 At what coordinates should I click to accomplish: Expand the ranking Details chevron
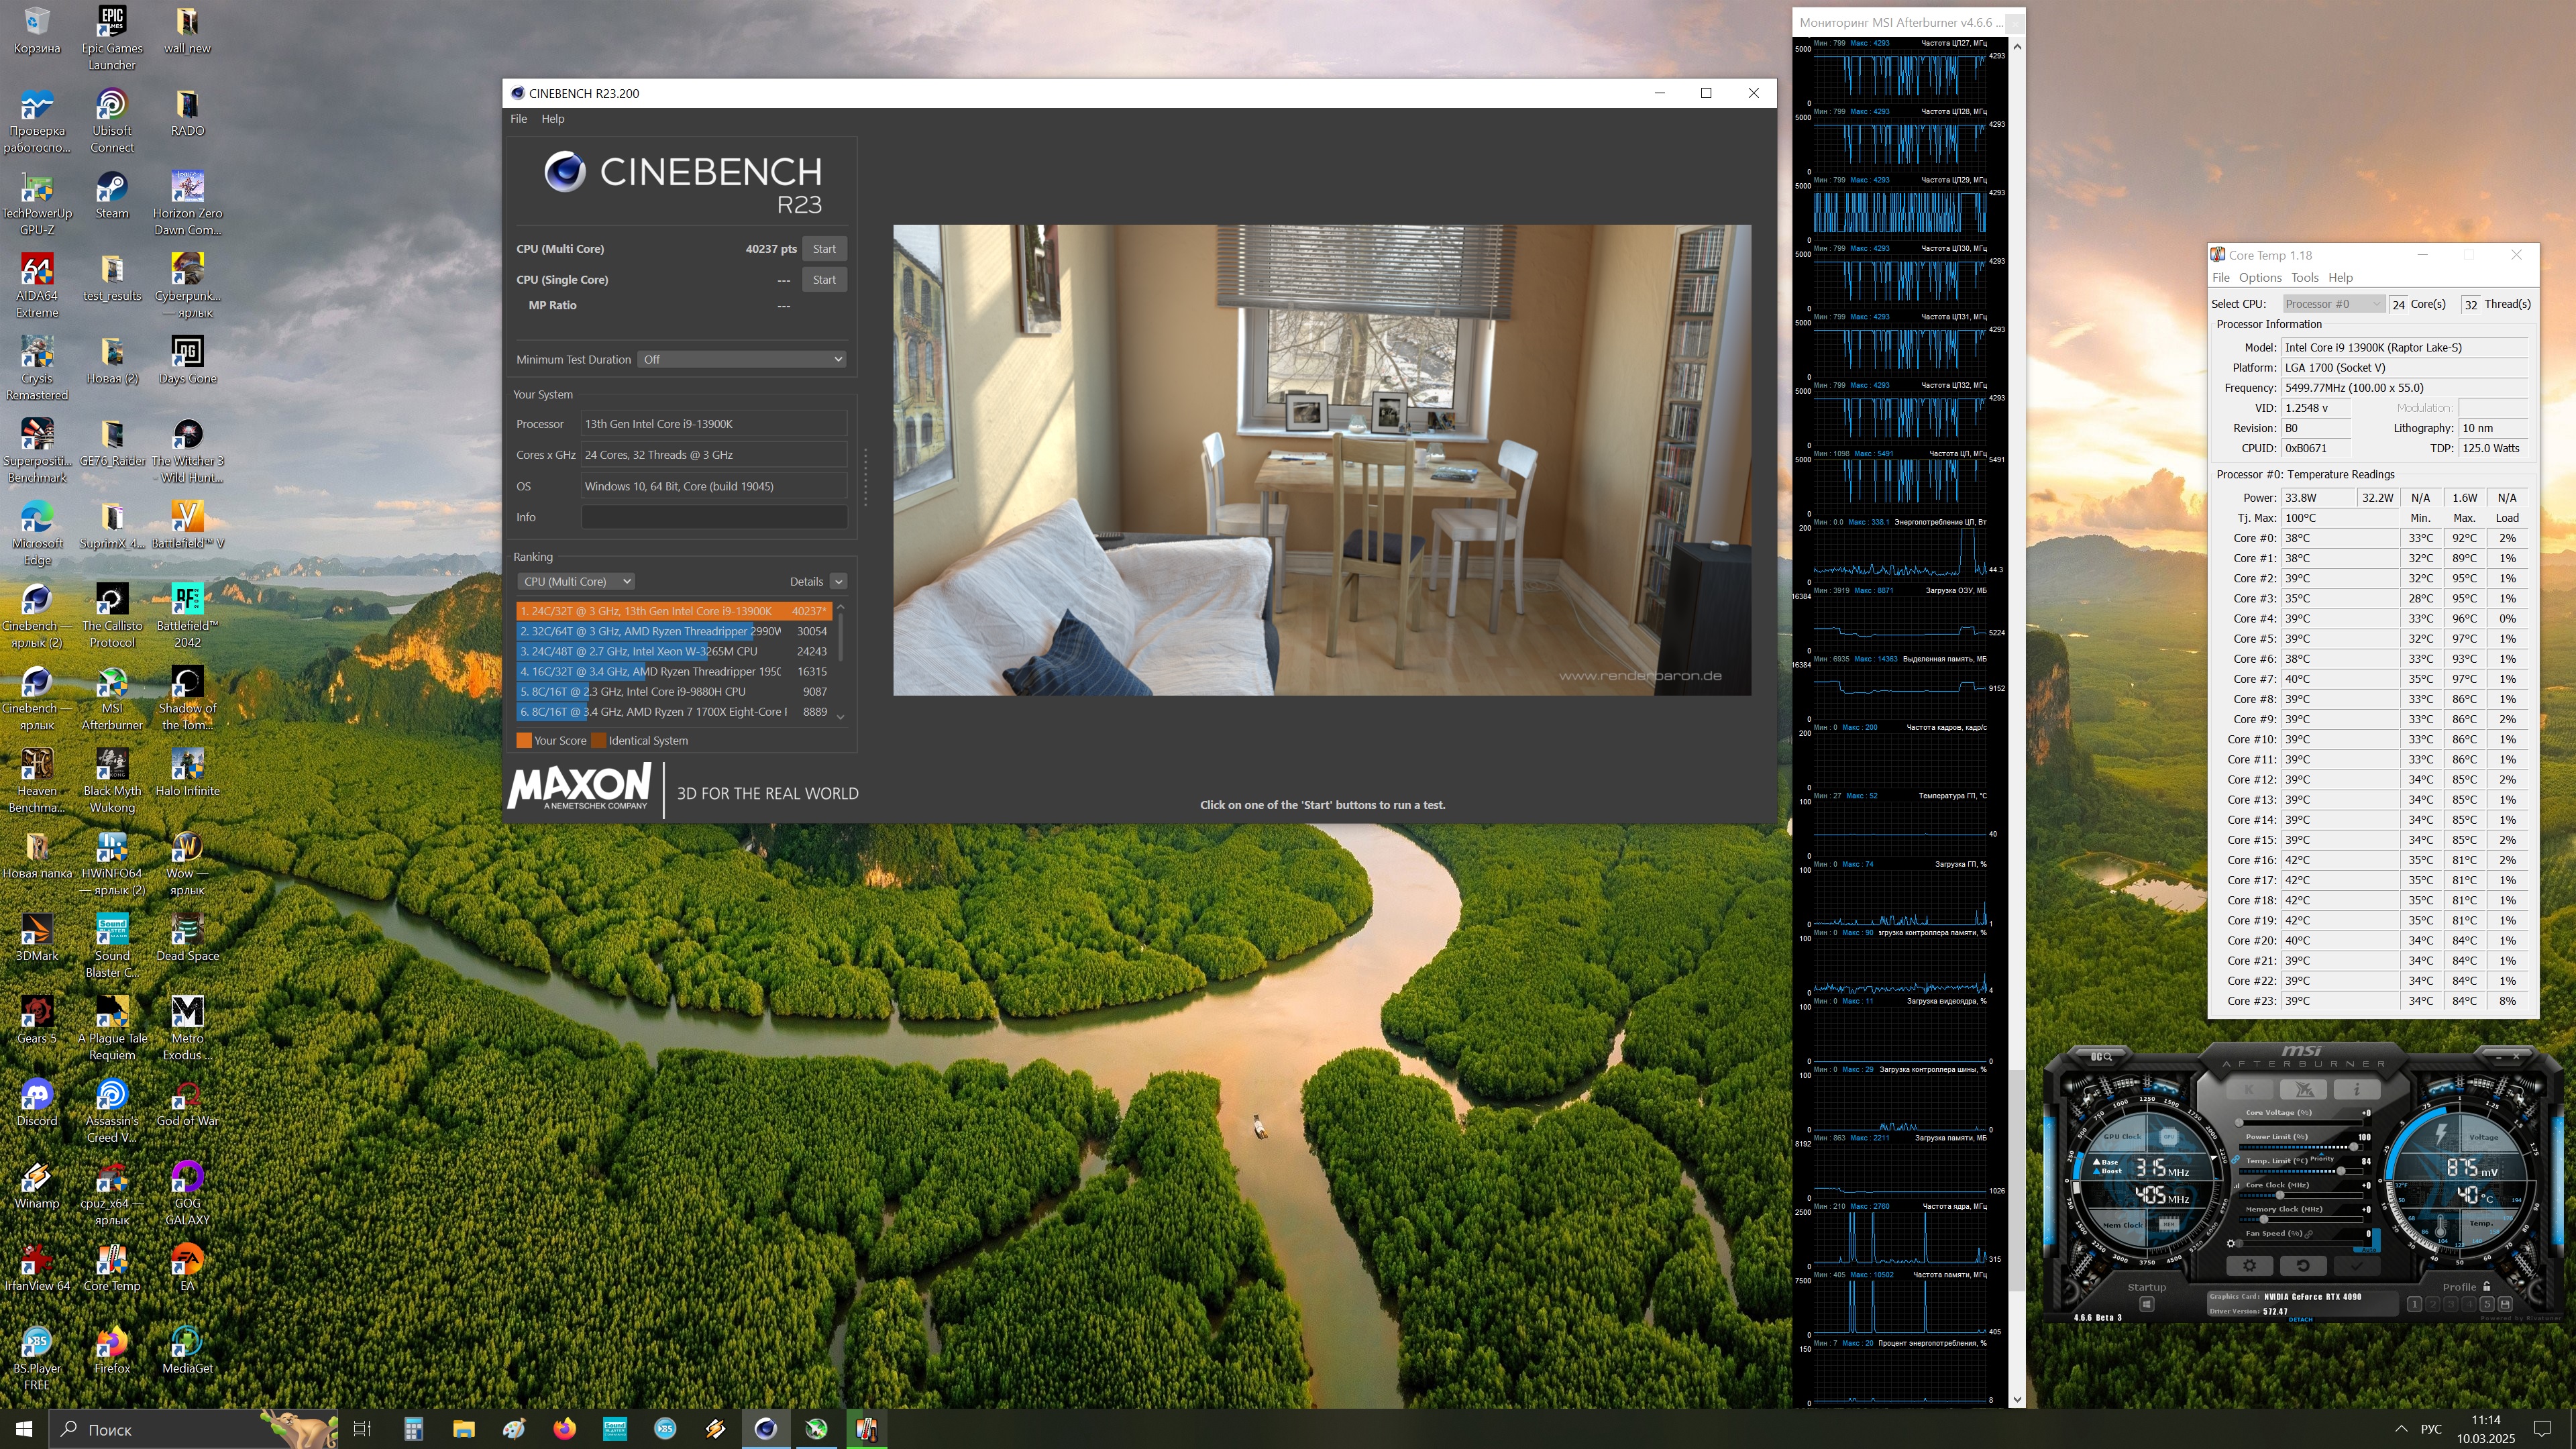pyautogui.click(x=838, y=581)
